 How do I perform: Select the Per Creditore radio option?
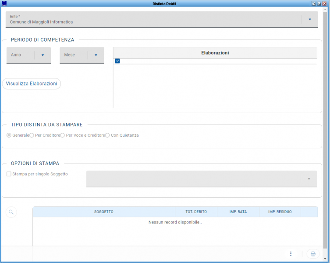pos(32,135)
